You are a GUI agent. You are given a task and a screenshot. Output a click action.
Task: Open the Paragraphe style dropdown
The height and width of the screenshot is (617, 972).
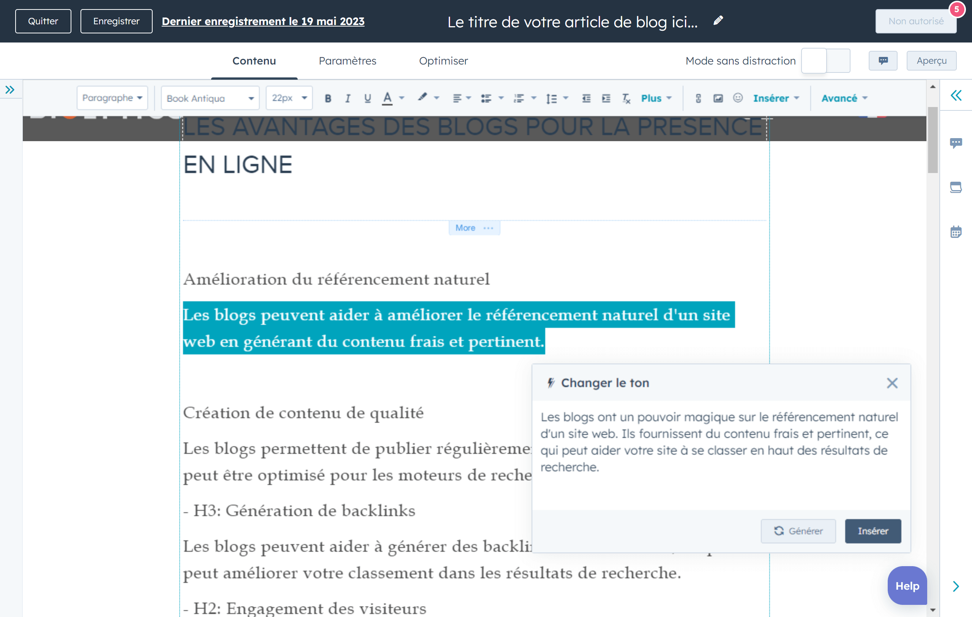tap(112, 98)
